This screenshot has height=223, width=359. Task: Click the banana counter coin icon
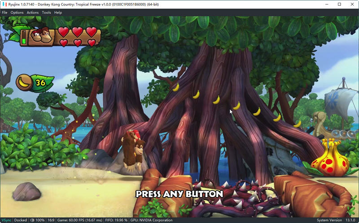[x=24, y=82]
